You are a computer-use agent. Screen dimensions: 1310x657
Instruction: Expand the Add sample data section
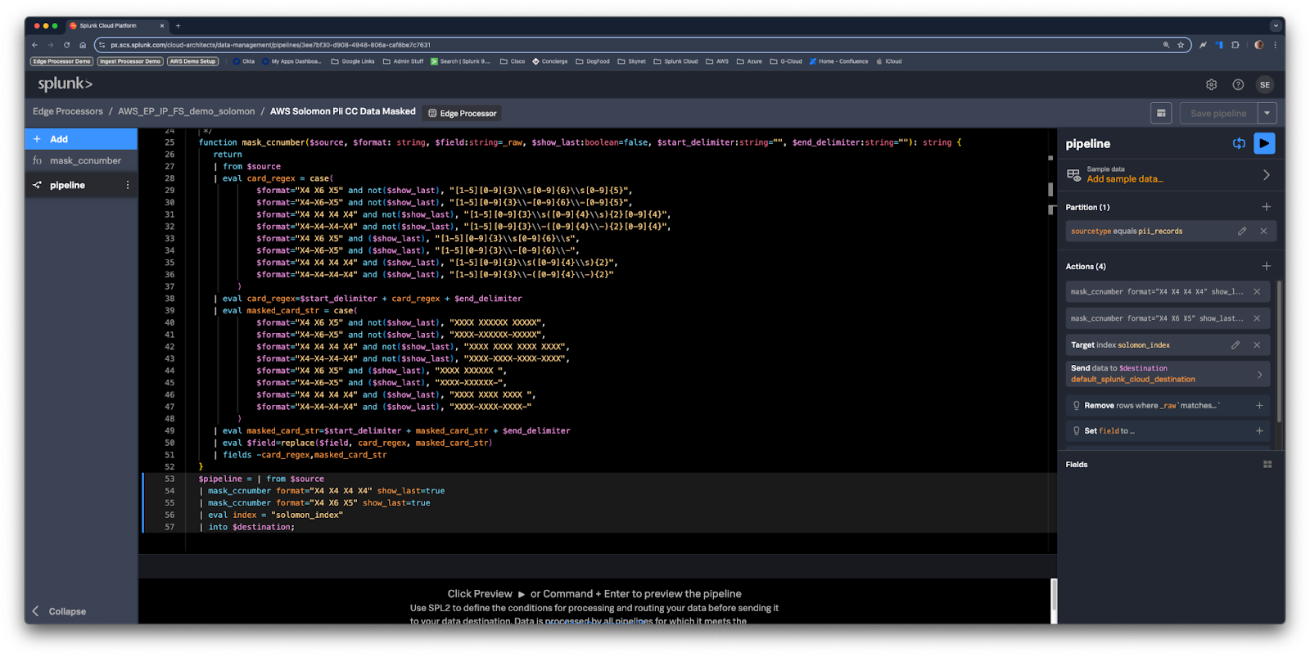click(1266, 175)
